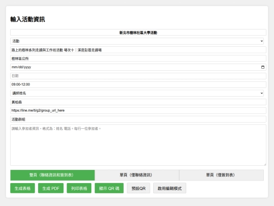274x206 pixels.
Task: Click the 啟用編輯模式 button
Action: [x=169, y=188]
